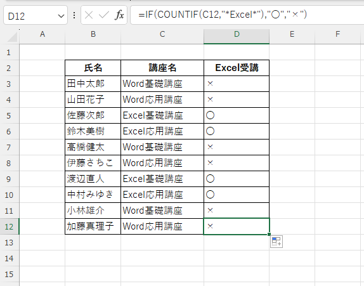Open the Auto Fill Options button
The width and height of the screenshot is (364, 286).
click(x=276, y=242)
